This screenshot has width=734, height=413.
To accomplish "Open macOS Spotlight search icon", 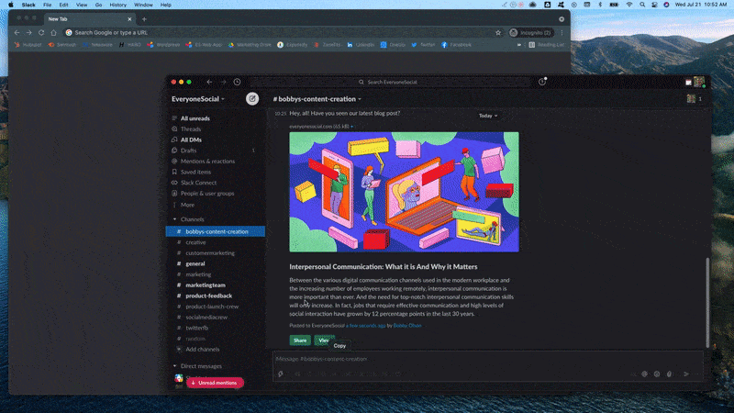I will 642,5.
